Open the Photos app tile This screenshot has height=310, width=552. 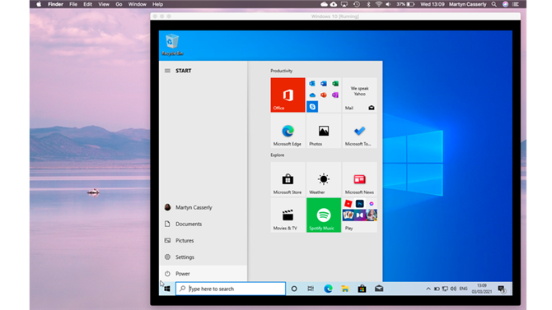[x=324, y=131]
